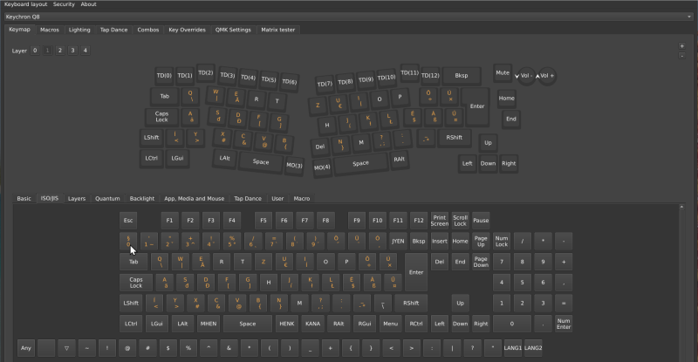Switch to the Macros tab
This screenshot has width=698, height=362.
[x=50, y=30]
